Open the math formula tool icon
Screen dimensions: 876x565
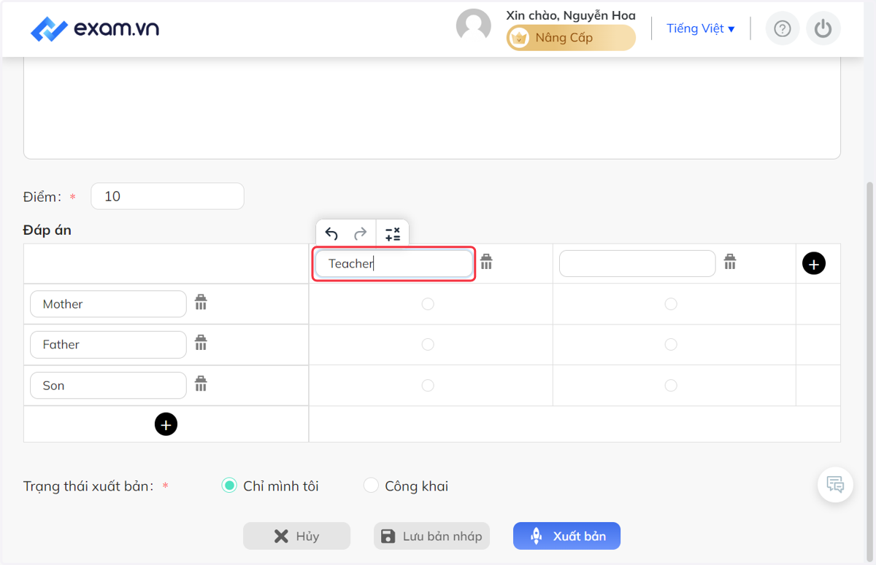pos(393,233)
